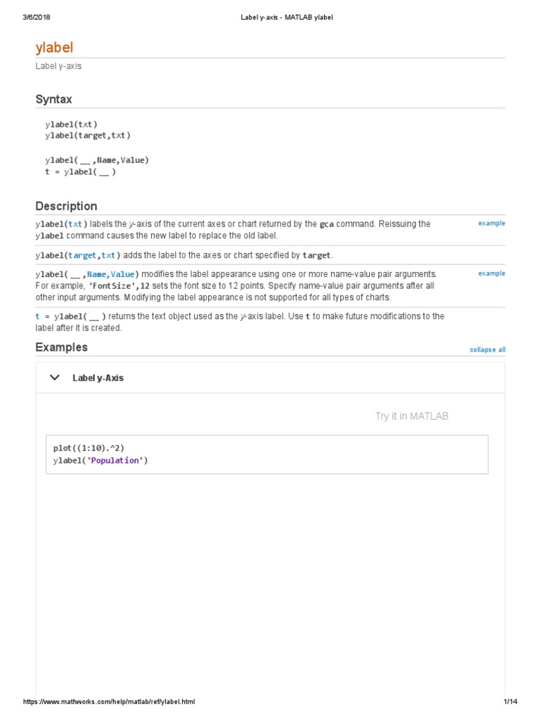This screenshot has width=540, height=720.
Task: Click the "Syntax" section heading
Action: [x=53, y=100]
